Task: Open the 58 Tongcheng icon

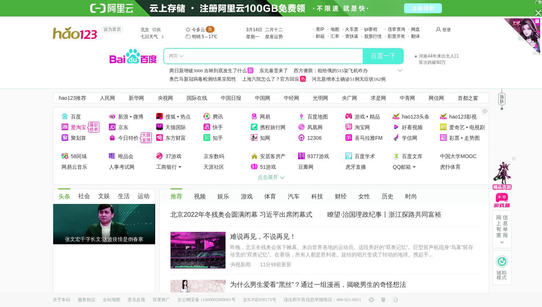Action: 65,156
